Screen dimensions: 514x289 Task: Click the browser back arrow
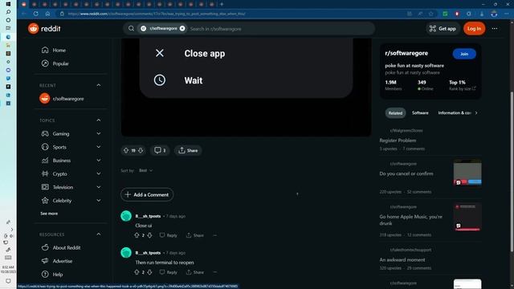point(24,14)
